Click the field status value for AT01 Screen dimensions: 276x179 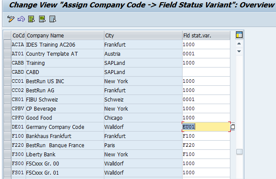click(x=206, y=54)
